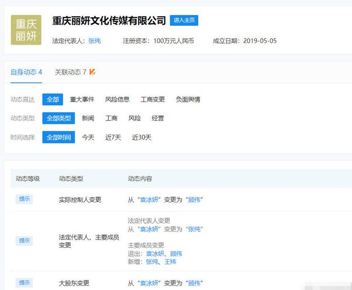Open 顾伟 link in 退出 line
The image size is (352, 290).
176,254
